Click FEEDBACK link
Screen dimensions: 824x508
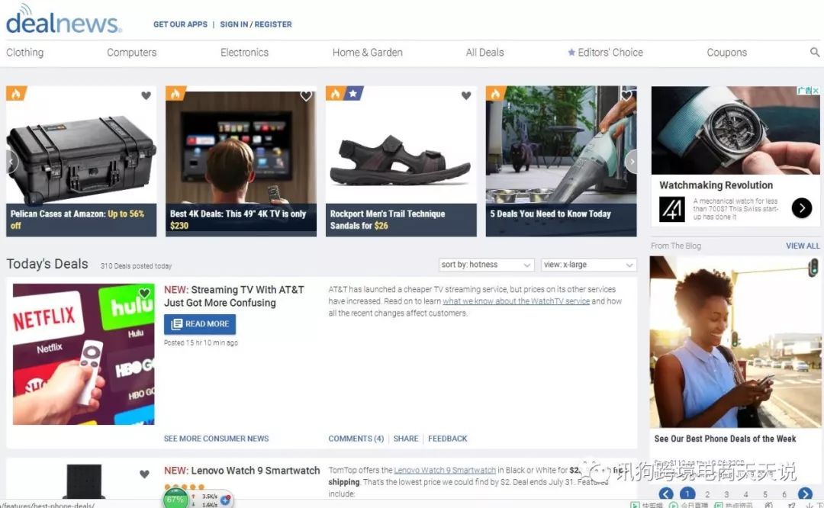point(447,438)
